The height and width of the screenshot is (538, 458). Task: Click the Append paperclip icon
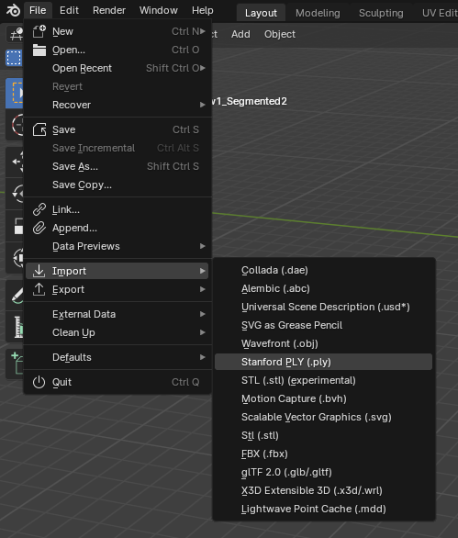coord(39,228)
